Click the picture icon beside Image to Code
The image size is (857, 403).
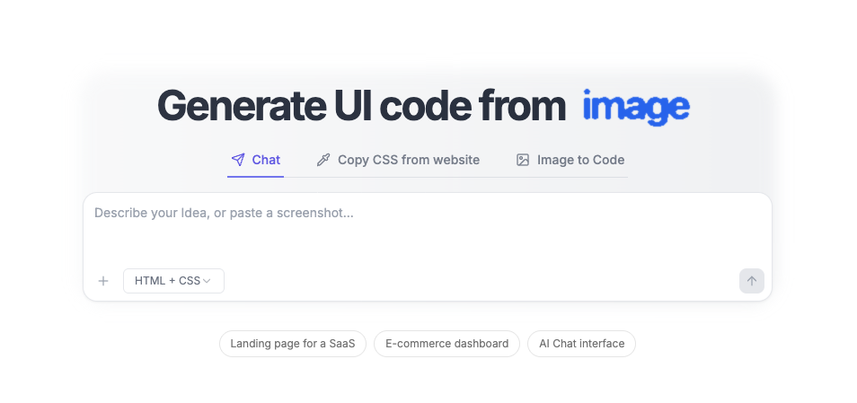523,160
